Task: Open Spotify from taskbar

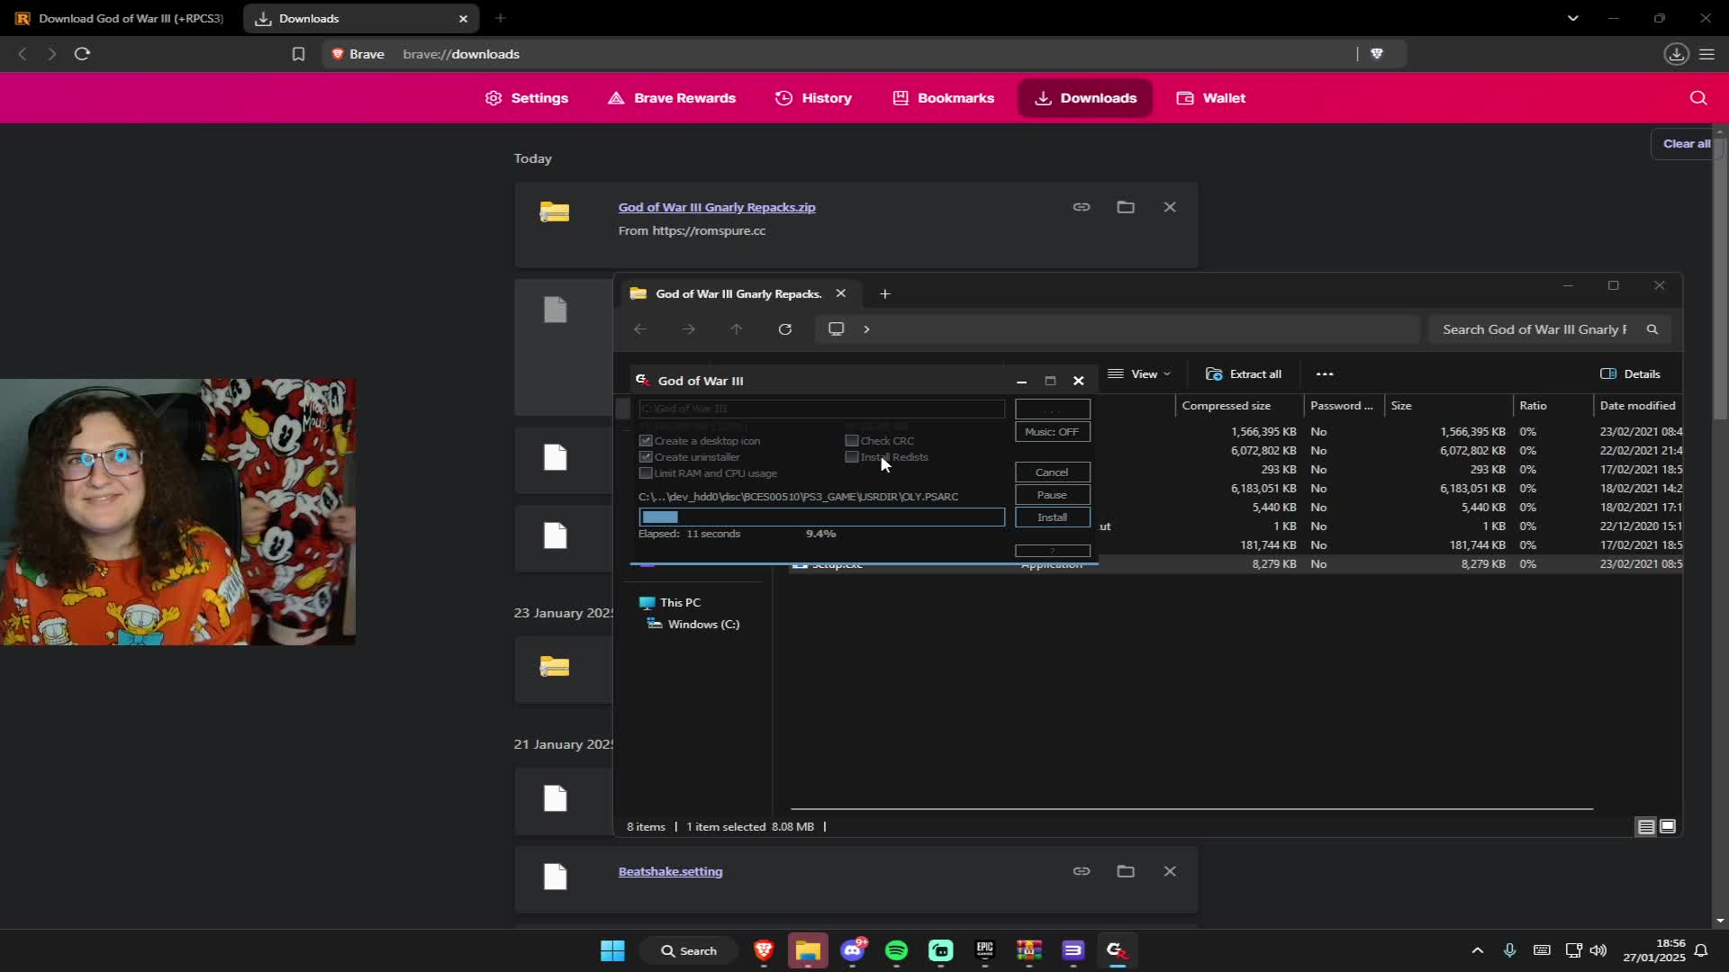Action: click(x=897, y=950)
